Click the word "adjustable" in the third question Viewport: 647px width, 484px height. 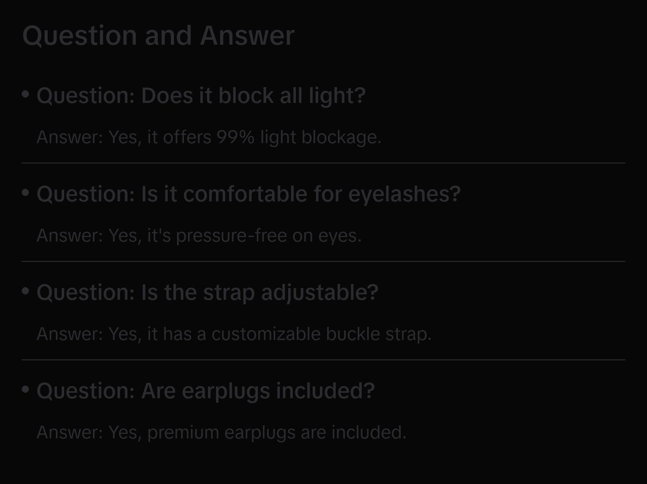point(319,293)
